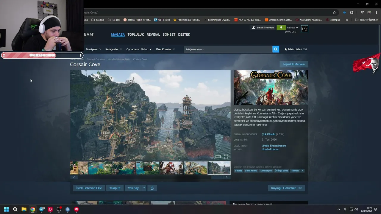Image resolution: width=381 pixels, height=214 pixels.
Task: Open the red circle app on taskbar
Action: pos(50,209)
